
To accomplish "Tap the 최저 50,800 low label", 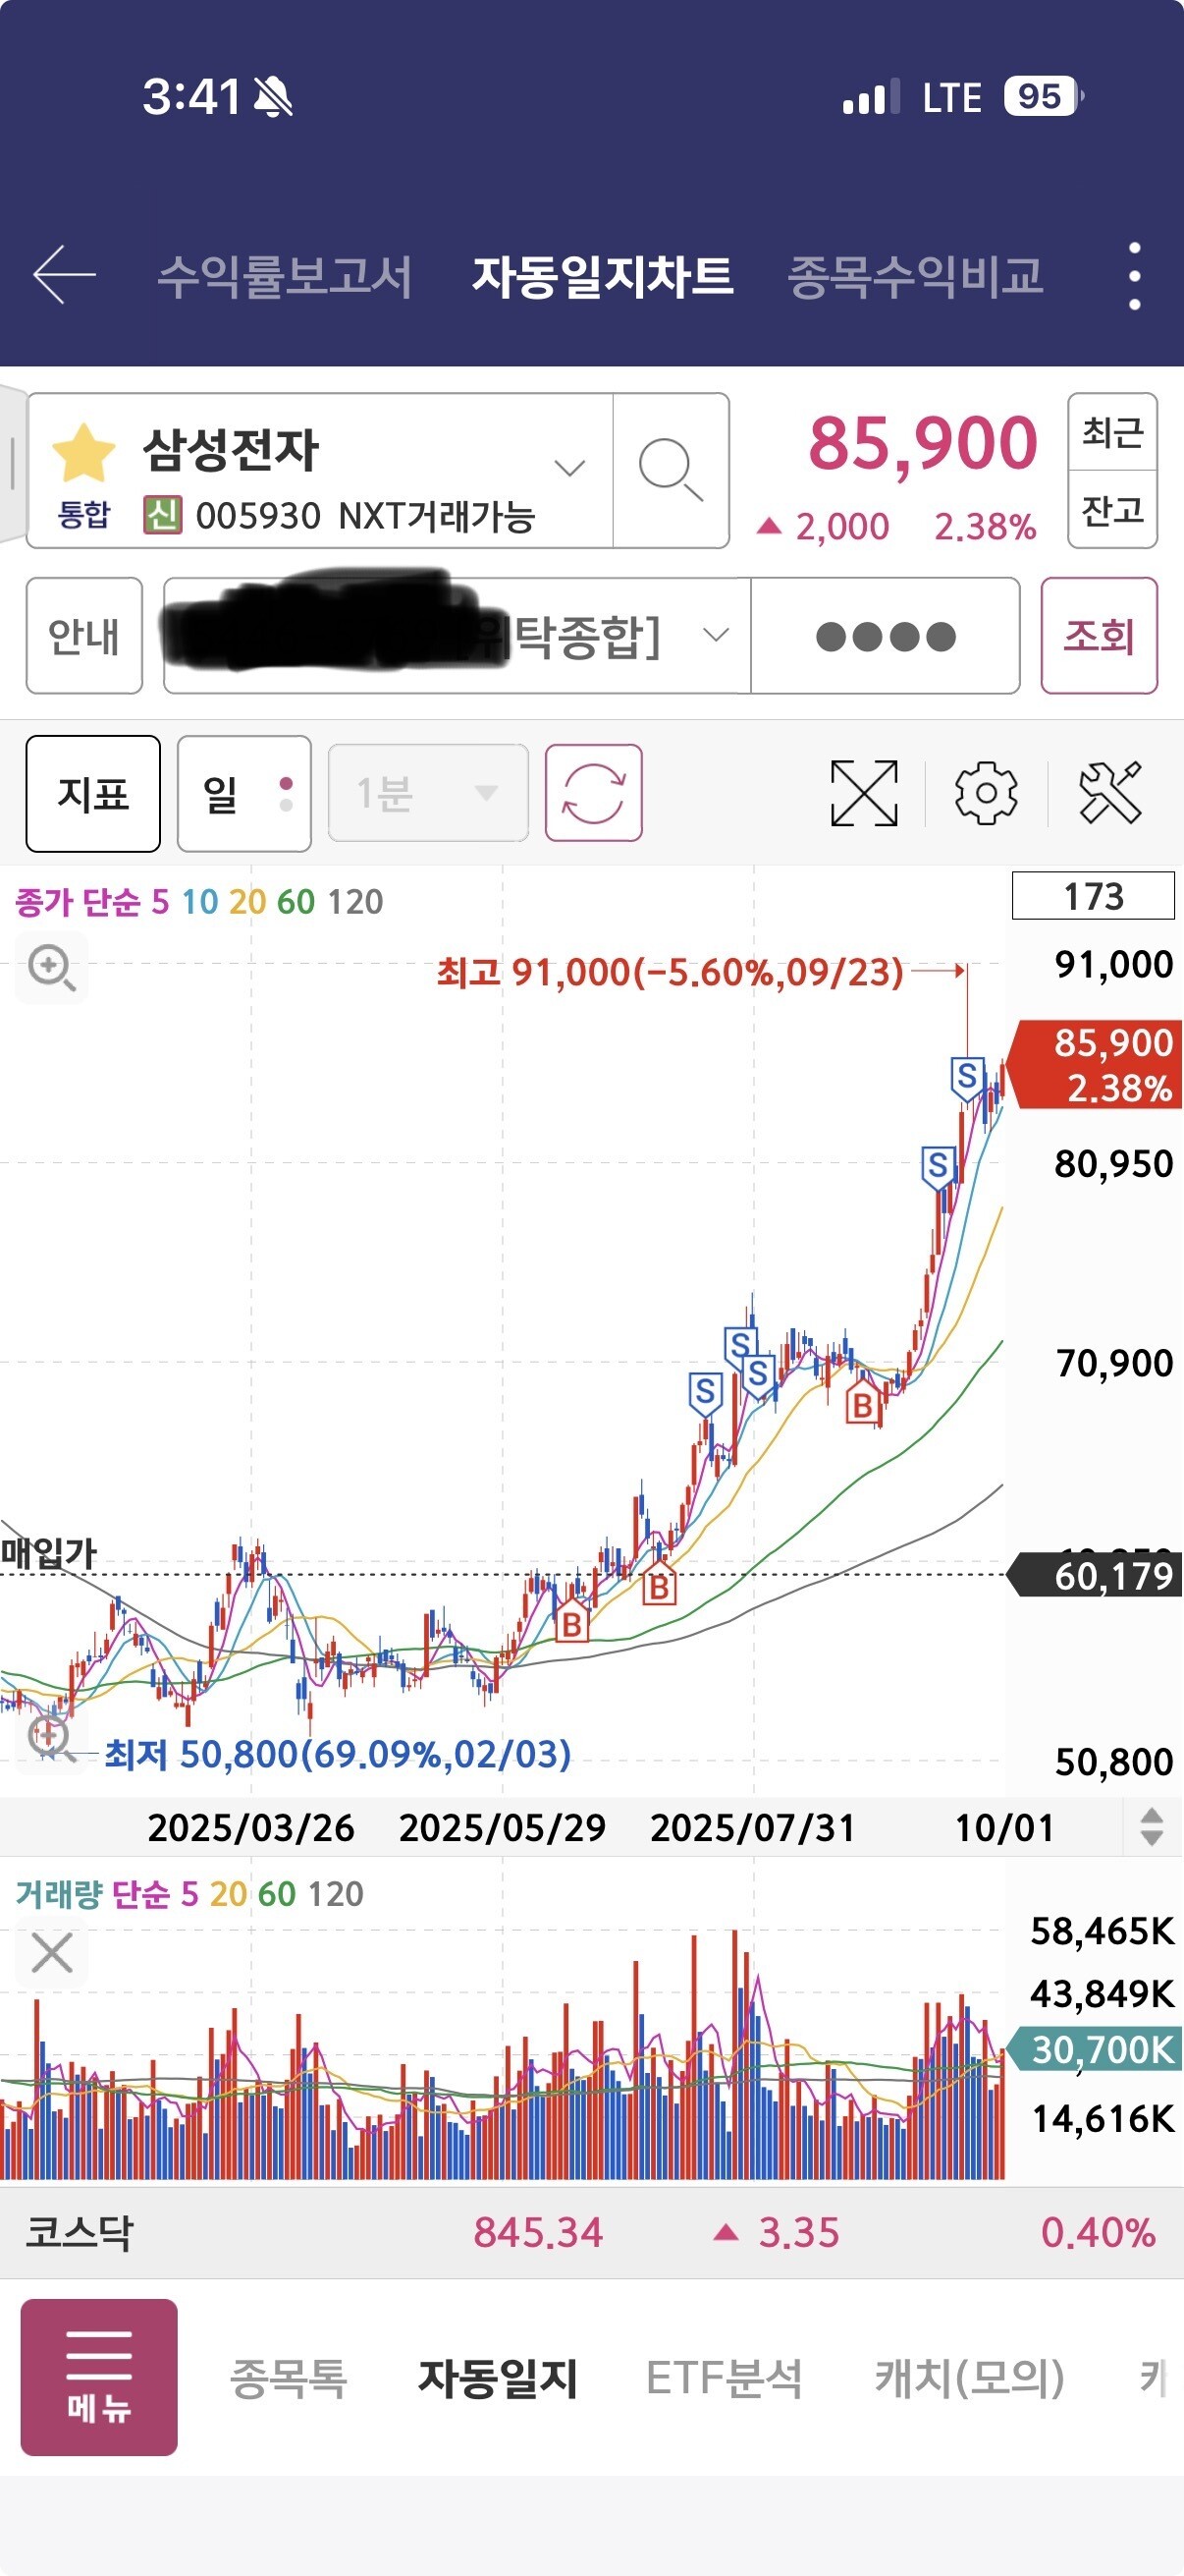I will click(x=338, y=1753).
